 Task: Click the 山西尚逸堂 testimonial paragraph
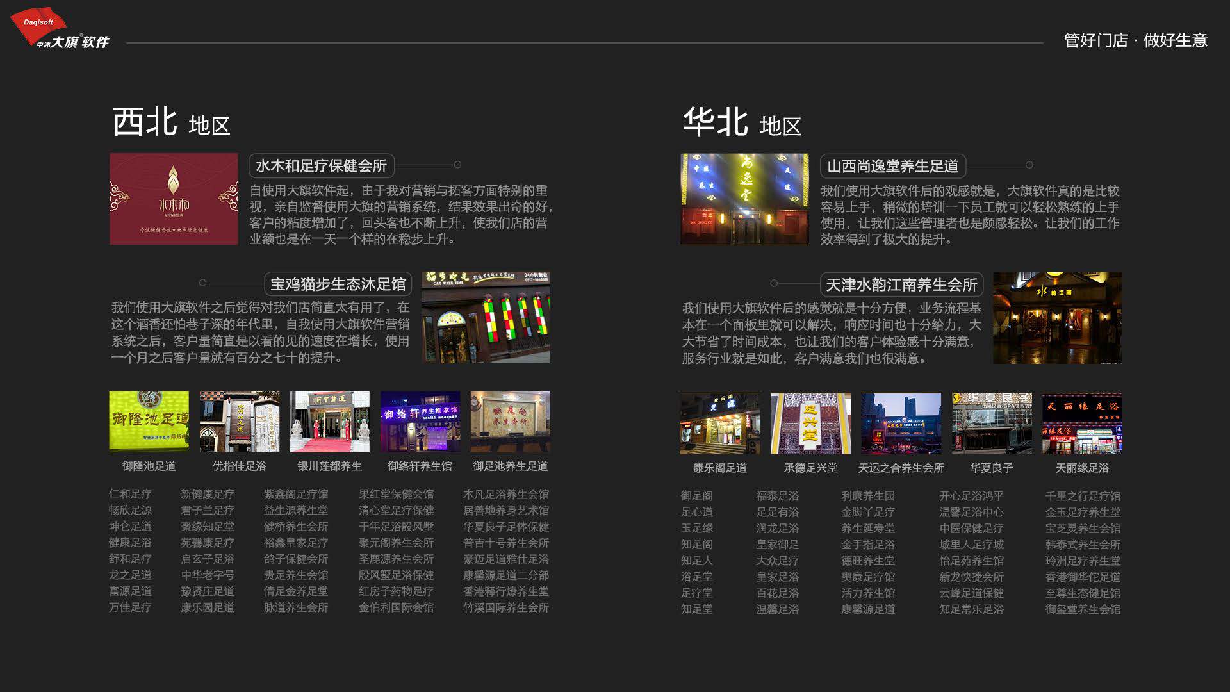tap(970, 215)
